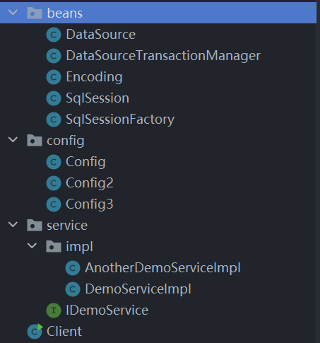The height and width of the screenshot is (343, 320).
Task: Collapse the config package
Action: coord(13,139)
